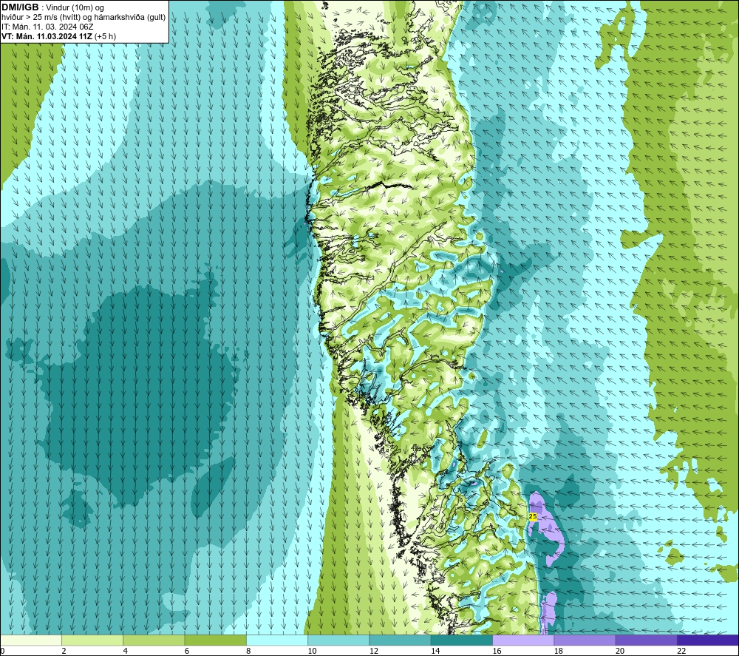This screenshot has height=656, width=739.
Task: Select the olive green 6–8 legend swatch
Action: click(x=215, y=640)
